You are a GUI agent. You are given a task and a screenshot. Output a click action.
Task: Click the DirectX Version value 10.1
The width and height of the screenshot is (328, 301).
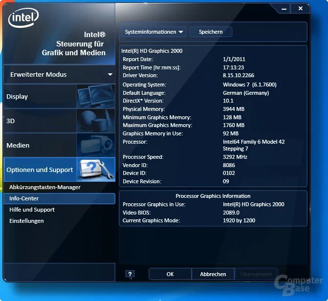228,101
